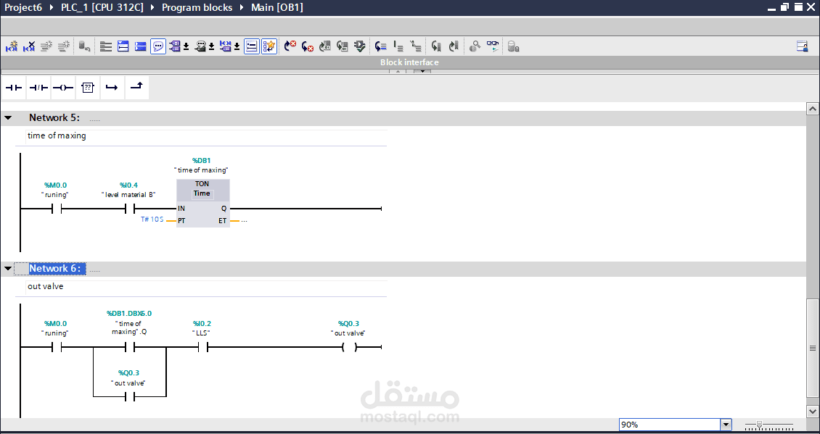Click the 90% zoom input field
The image size is (820, 434).
tap(669, 425)
